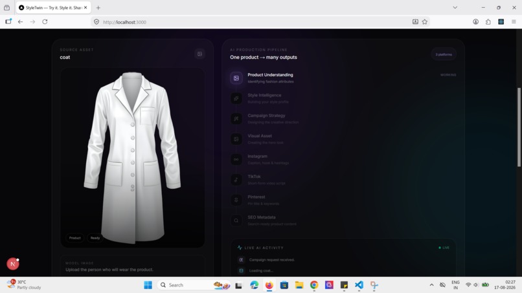This screenshot has width=522, height=293.
Task: Click the Campaign Strategy title
Action: [266, 115]
